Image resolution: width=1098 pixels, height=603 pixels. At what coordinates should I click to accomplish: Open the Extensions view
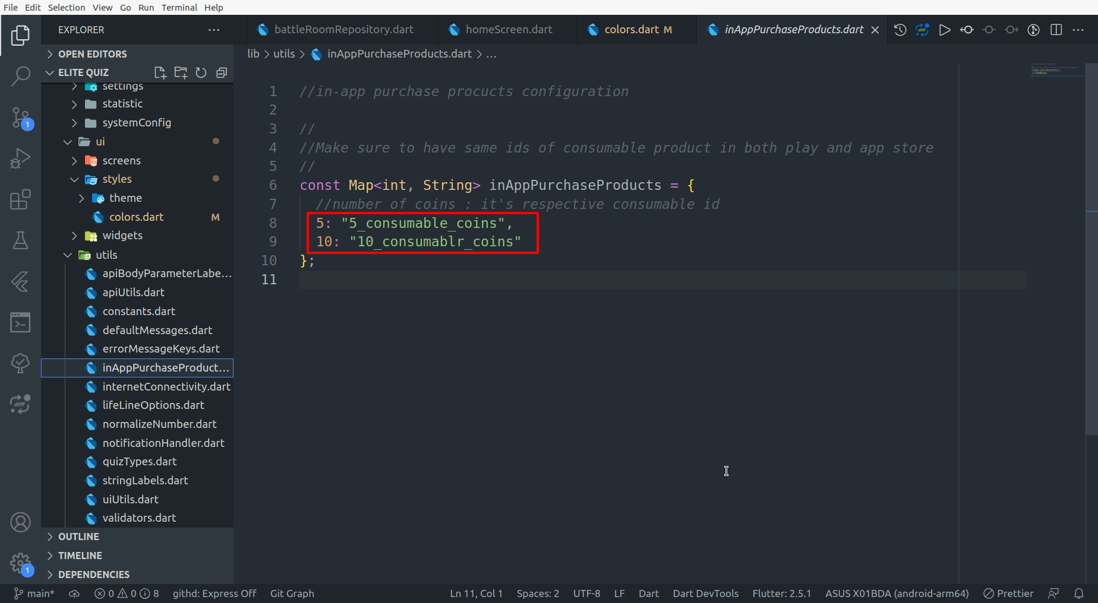point(20,199)
